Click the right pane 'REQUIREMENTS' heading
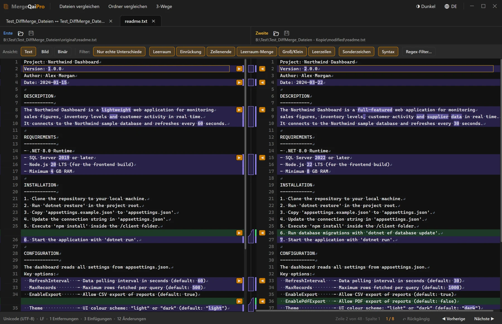Screen dimensions: 502x324 [296, 137]
